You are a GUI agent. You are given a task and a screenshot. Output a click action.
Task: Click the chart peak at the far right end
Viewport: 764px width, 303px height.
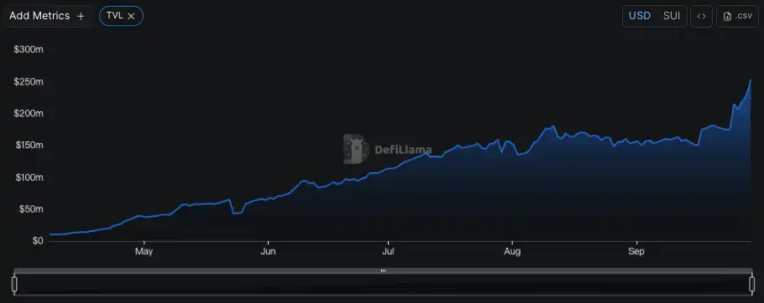coord(750,80)
